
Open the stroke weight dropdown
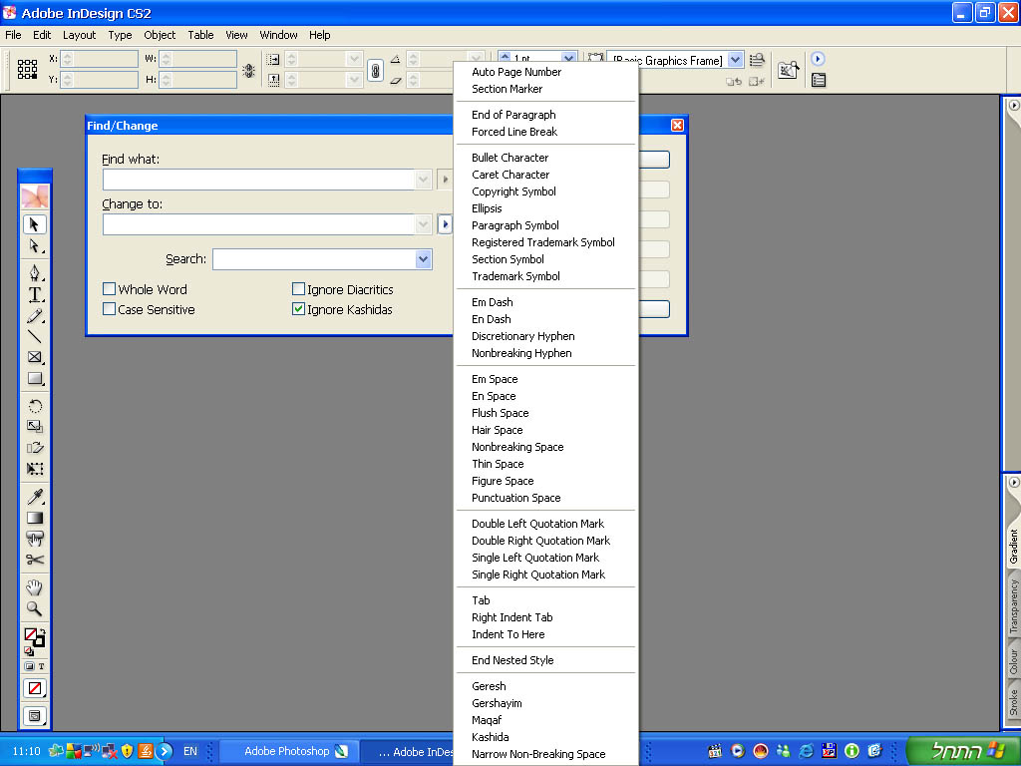[x=568, y=57]
